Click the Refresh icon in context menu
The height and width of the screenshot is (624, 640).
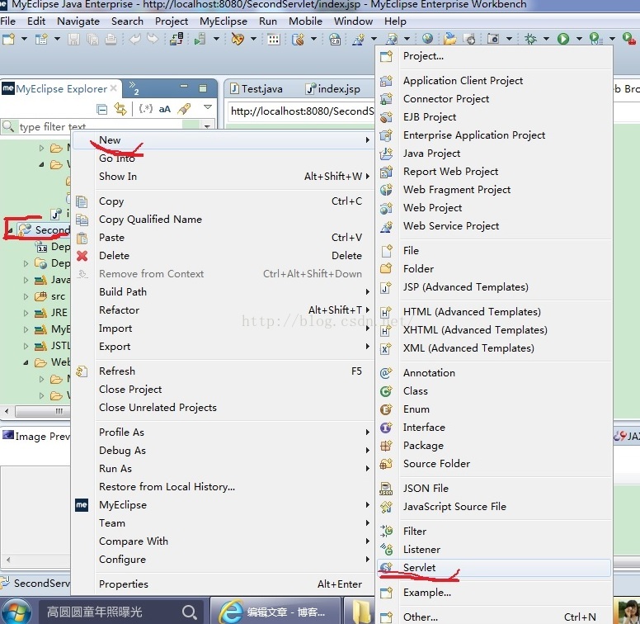82,371
